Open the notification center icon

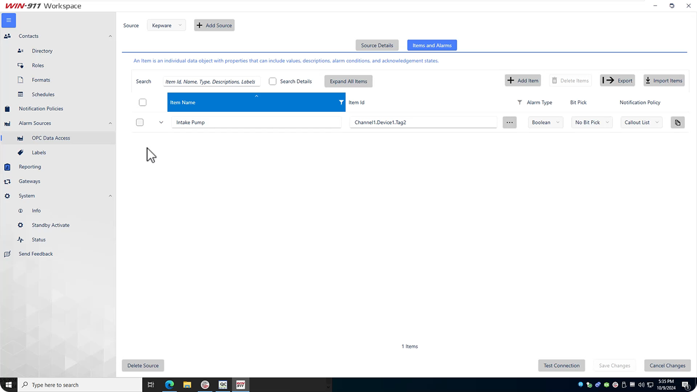tap(686, 385)
